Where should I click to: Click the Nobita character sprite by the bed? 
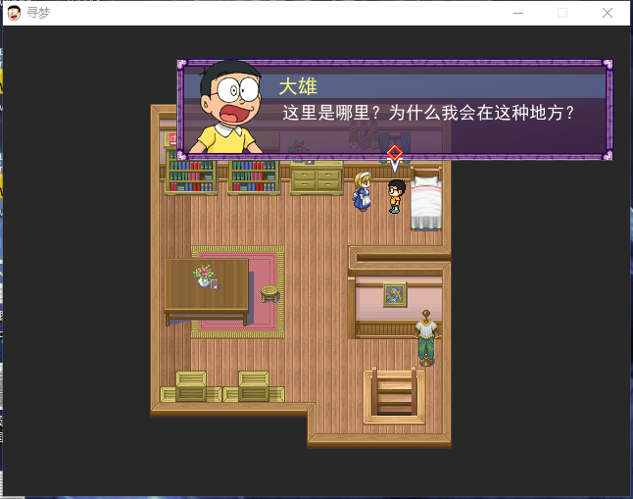click(x=396, y=197)
